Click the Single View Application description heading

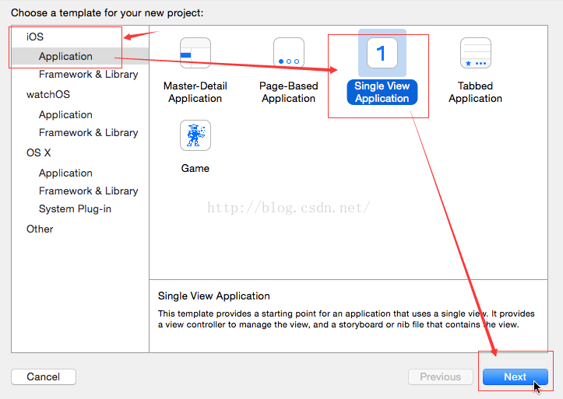pos(214,296)
